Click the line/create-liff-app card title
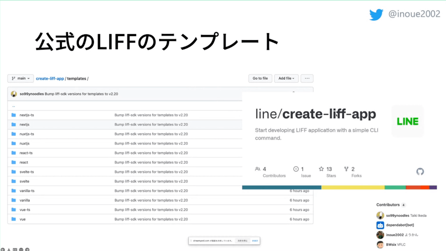 (x=316, y=114)
